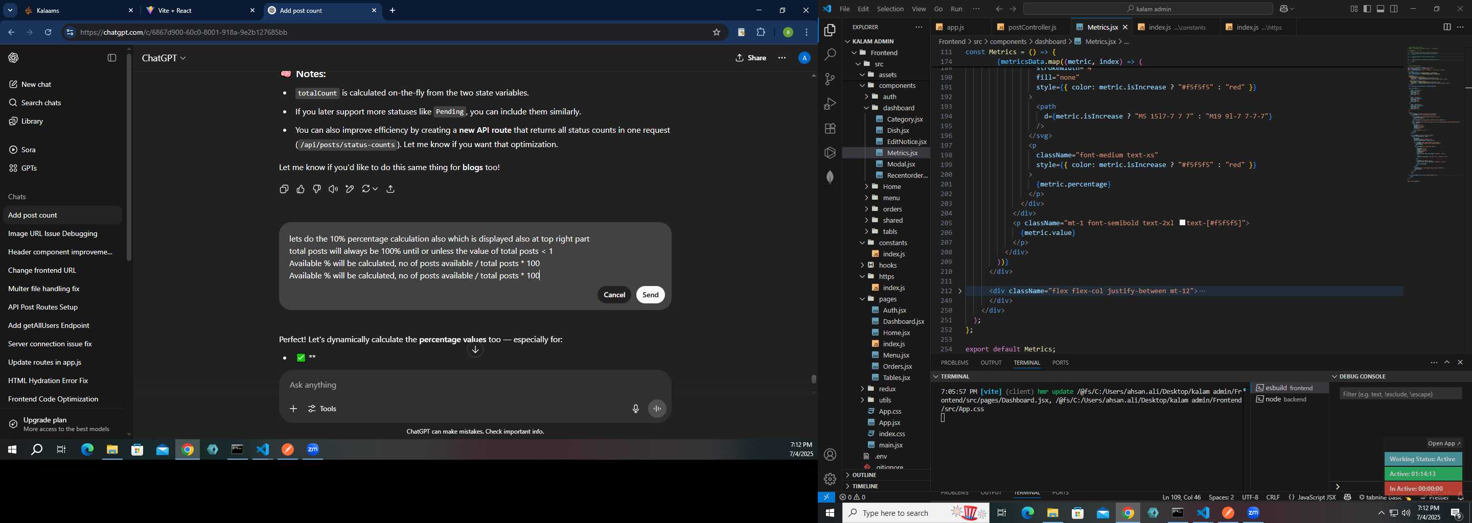Open Extensions activity icon

pos(830,129)
